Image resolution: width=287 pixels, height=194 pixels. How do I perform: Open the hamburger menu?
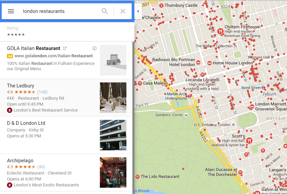tap(11, 11)
